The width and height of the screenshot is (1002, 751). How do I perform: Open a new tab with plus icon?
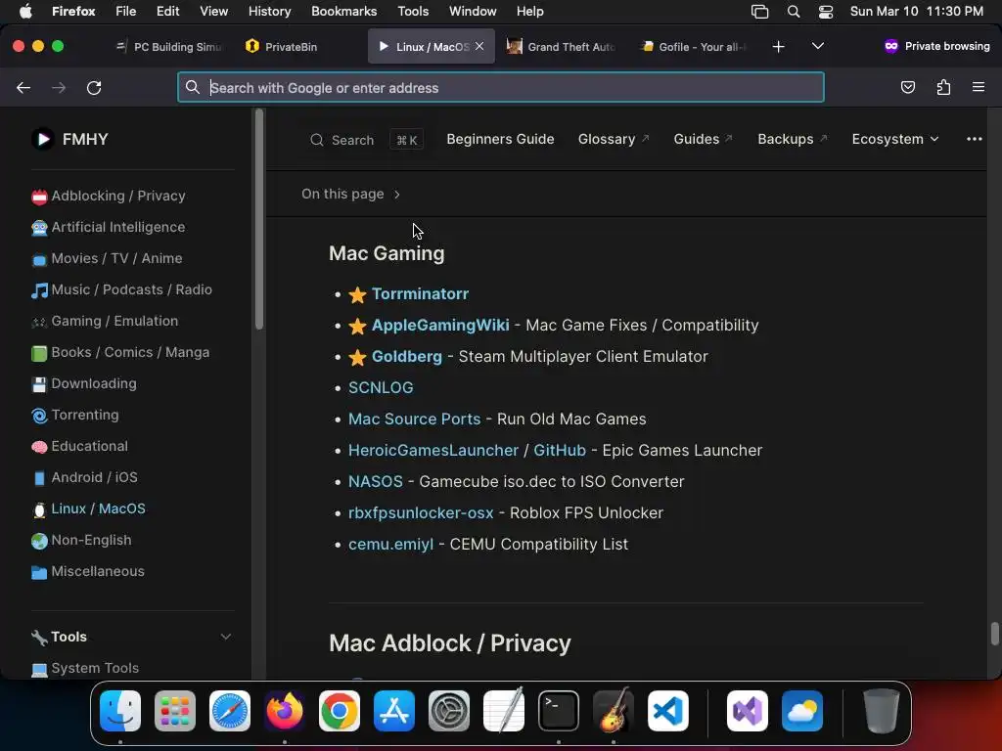pyautogui.click(x=778, y=47)
